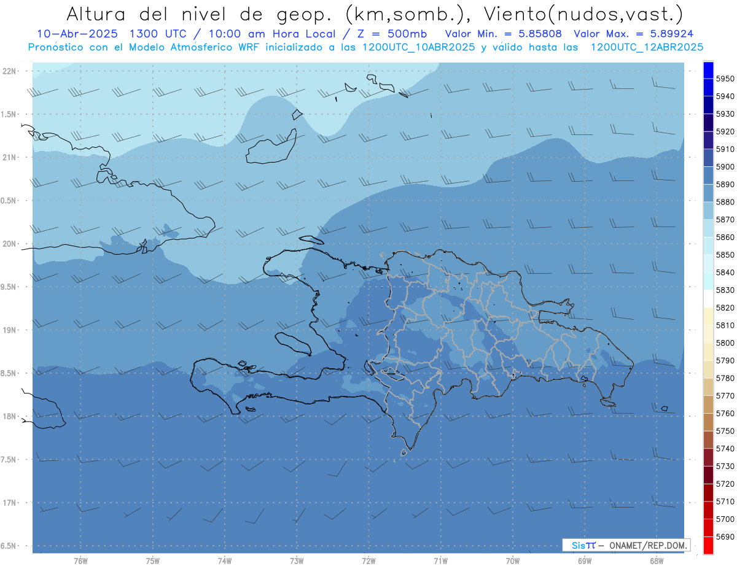
Task: Click the dark navy swatch between 5920 and 5930
Action: tap(708, 123)
